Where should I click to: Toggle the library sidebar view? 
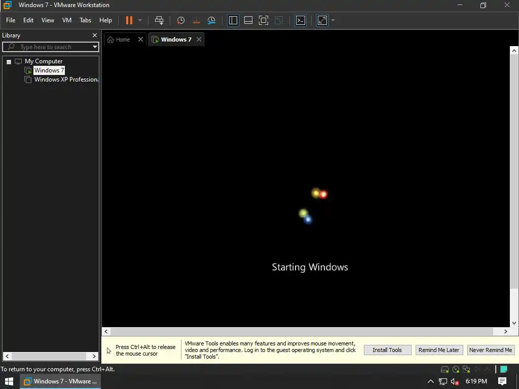233,20
